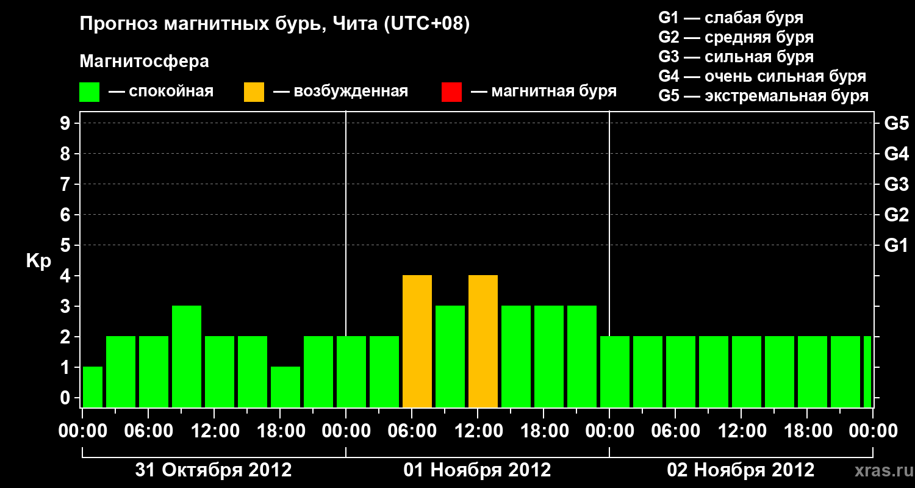Click the Kp 1 bar near 18:00 on 31 Октября

click(x=285, y=387)
